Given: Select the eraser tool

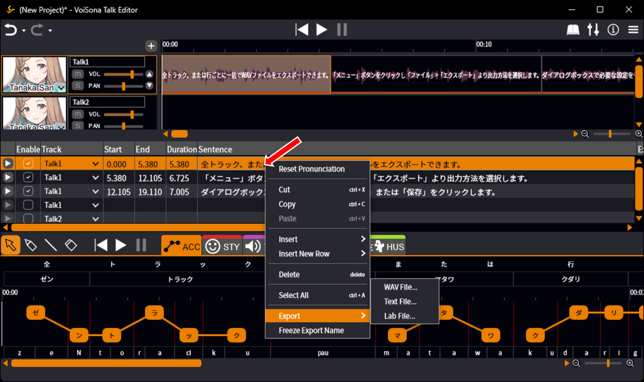Looking at the screenshot, I should [x=71, y=245].
